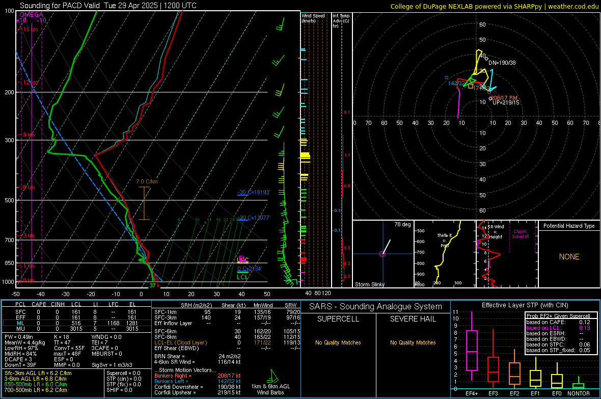This screenshot has width=601, height=399.
Task: Click the OMEGA label on the skew-T
Action: [x=32, y=15]
